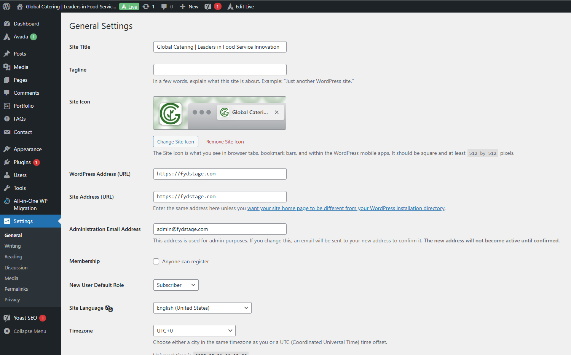The image size is (571, 355).
Task: Click the Change Site Icon button
Action: tap(175, 142)
